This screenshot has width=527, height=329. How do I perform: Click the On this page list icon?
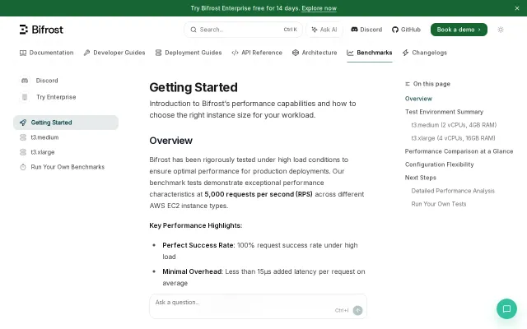pos(408,84)
